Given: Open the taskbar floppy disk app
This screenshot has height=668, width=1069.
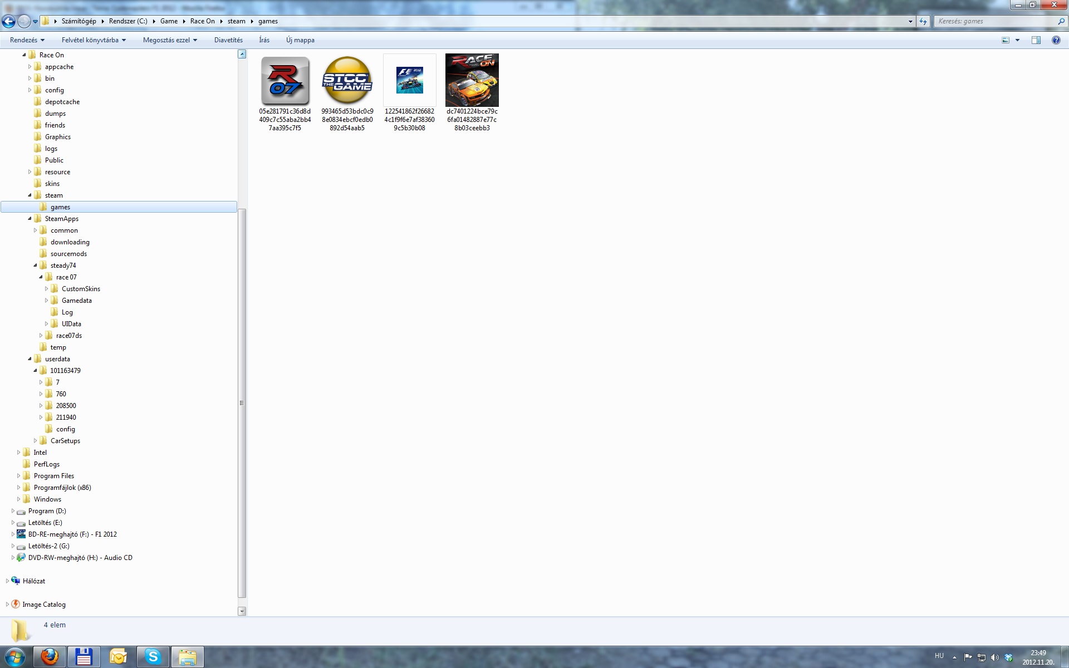Looking at the screenshot, I should pyautogui.click(x=84, y=657).
